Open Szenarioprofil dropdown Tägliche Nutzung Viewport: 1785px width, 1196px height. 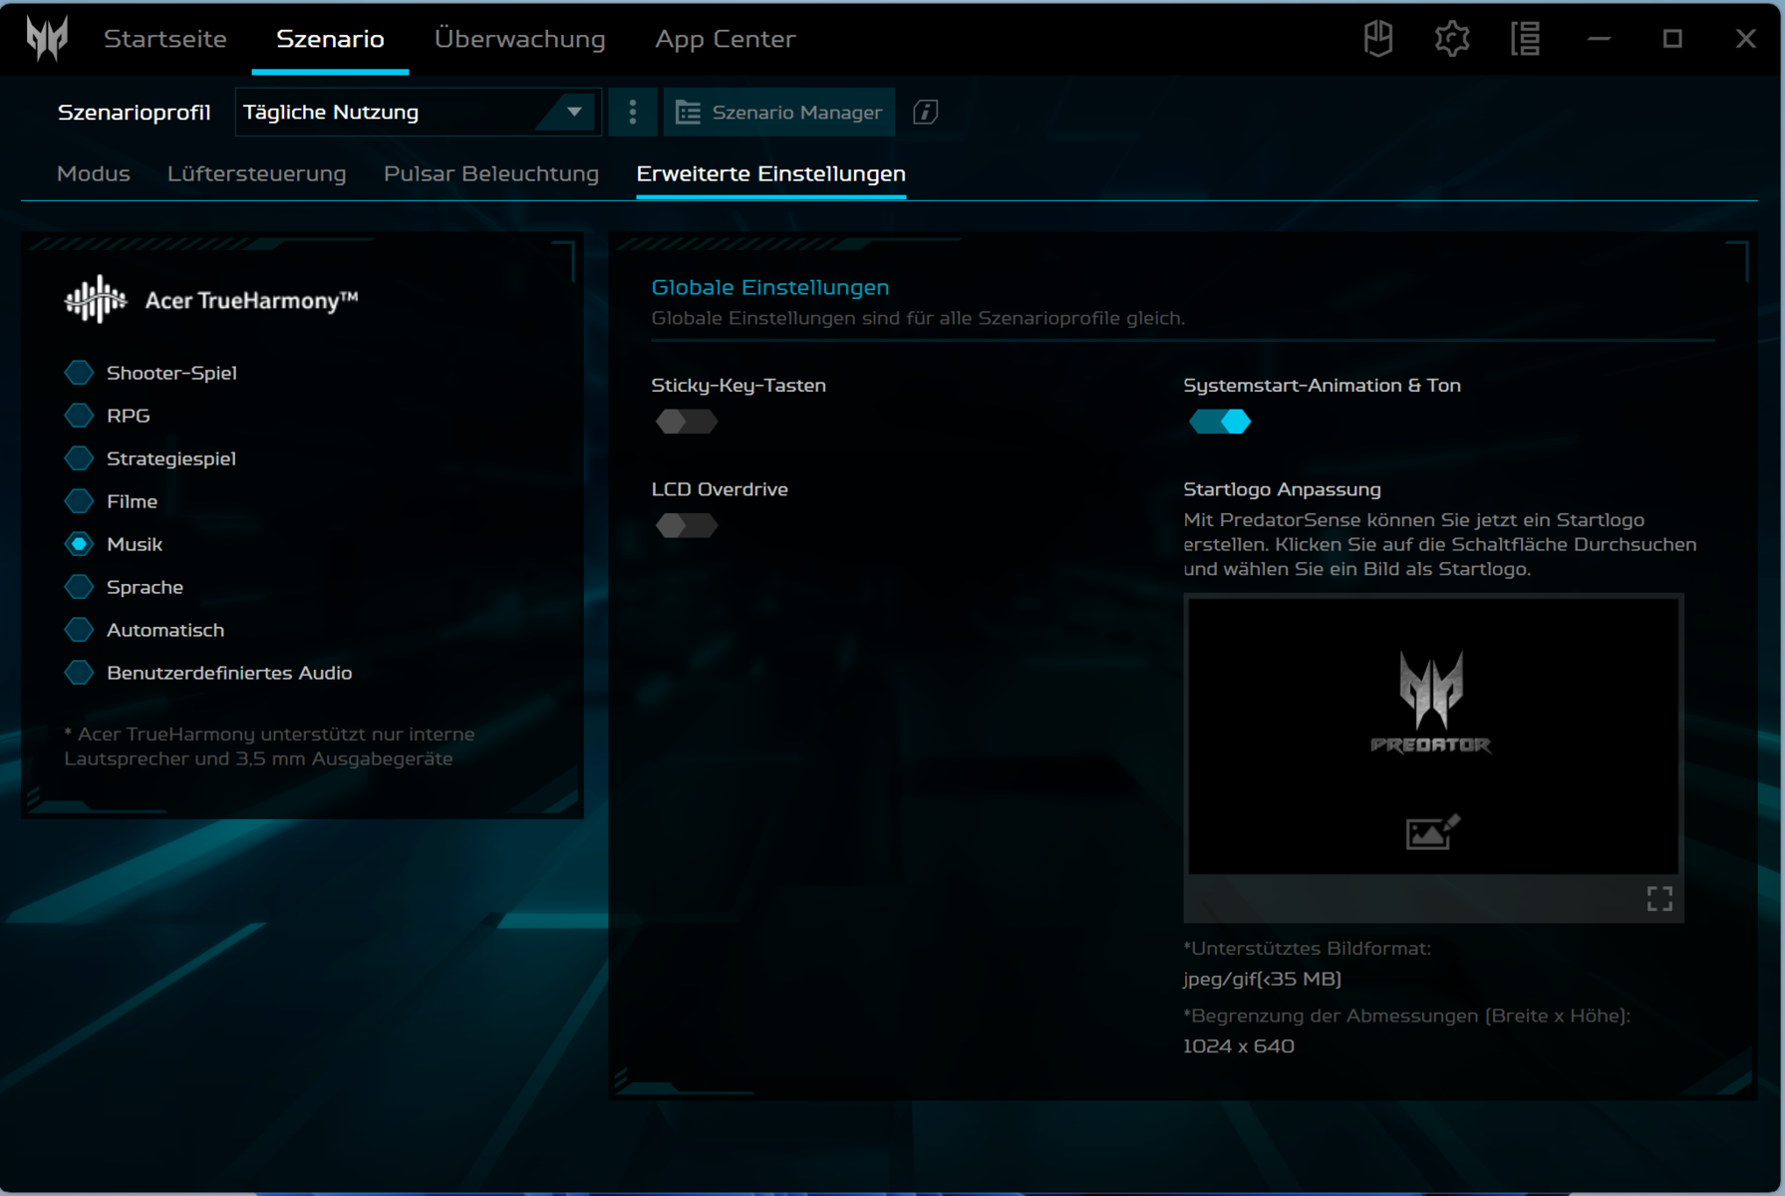[418, 113]
